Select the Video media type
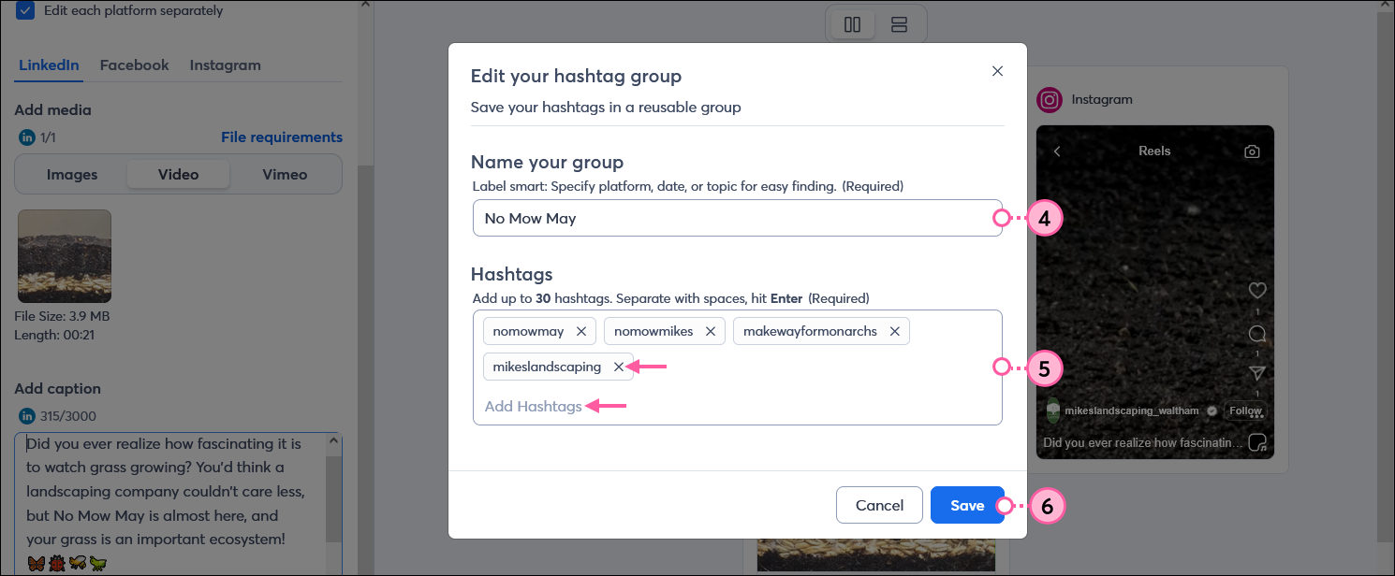This screenshot has width=1395, height=576. pyautogui.click(x=178, y=174)
